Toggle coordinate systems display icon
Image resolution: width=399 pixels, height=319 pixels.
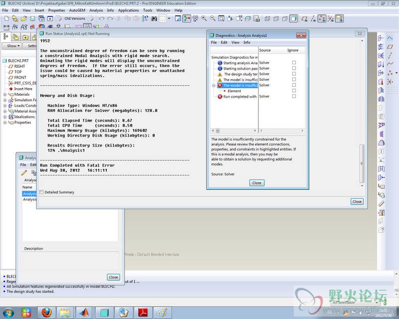point(331,18)
